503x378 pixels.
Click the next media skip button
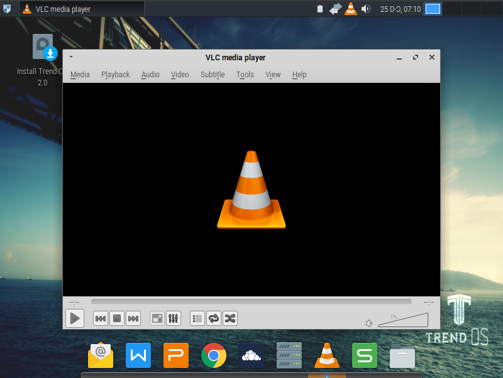(x=133, y=318)
